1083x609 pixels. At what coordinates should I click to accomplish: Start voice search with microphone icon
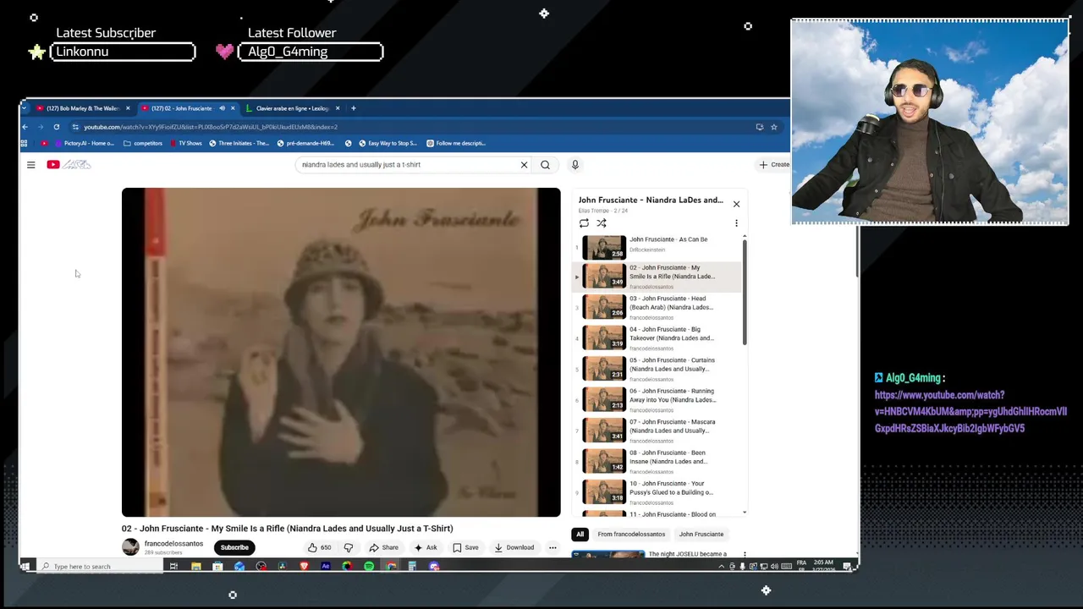pos(575,165)
